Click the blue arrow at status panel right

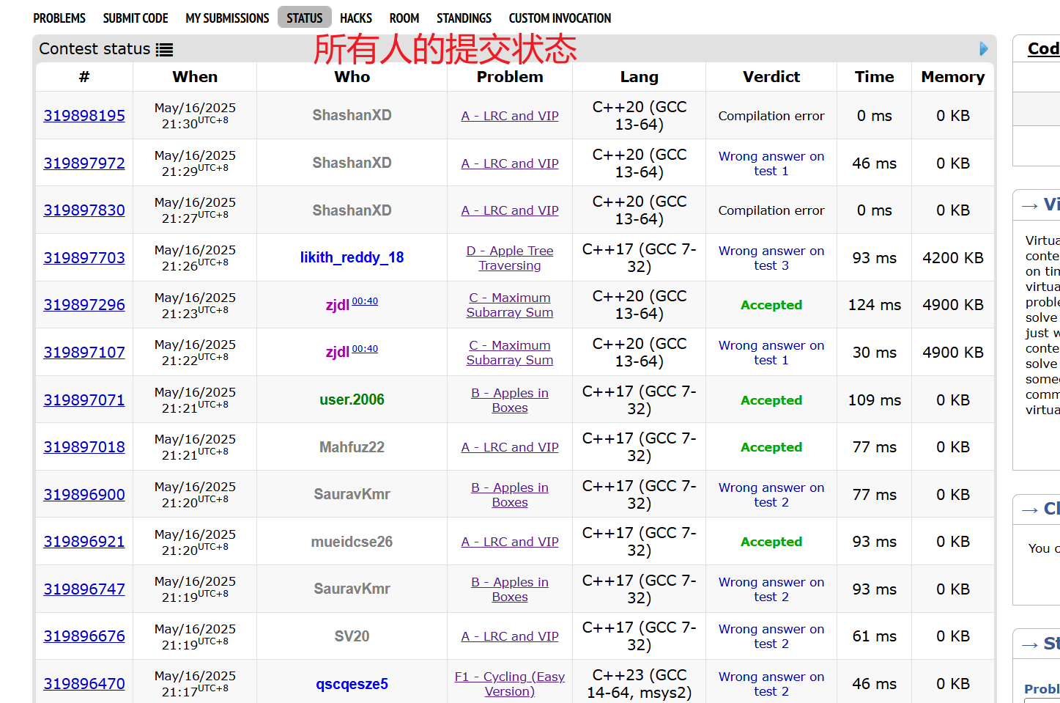pos(983,49)
